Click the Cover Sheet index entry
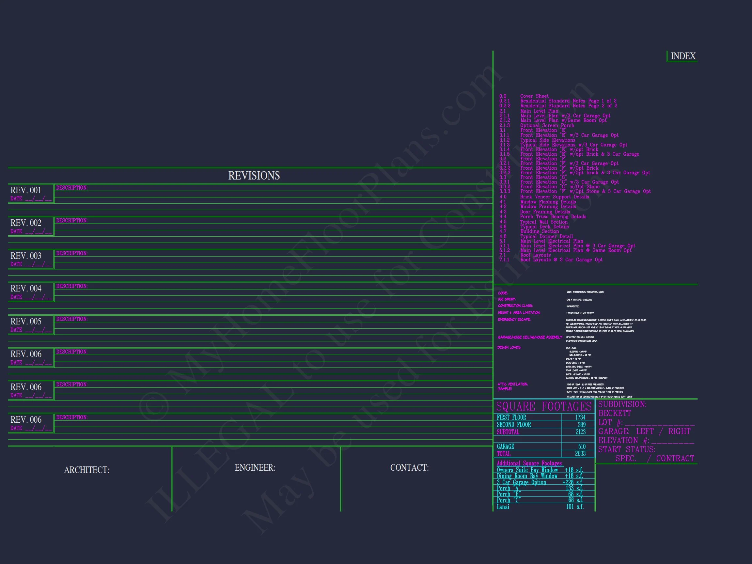This screenshot has height=564, width=752. coord(534,96)
